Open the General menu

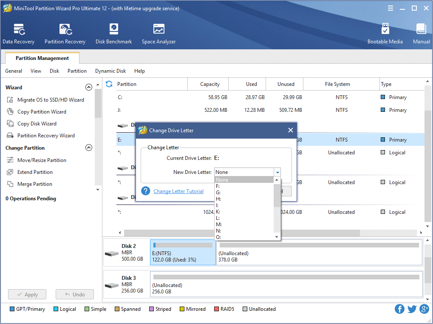14,71
